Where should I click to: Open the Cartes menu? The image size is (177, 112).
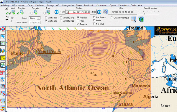(30, 5)
